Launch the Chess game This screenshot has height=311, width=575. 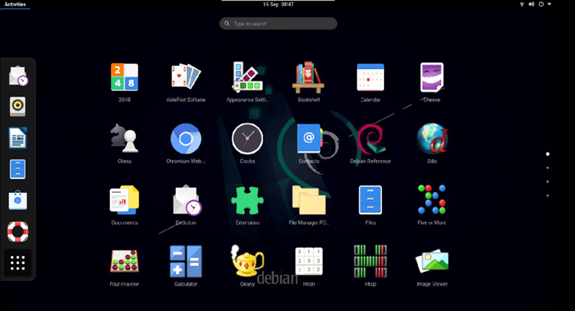tap(124, 138)
